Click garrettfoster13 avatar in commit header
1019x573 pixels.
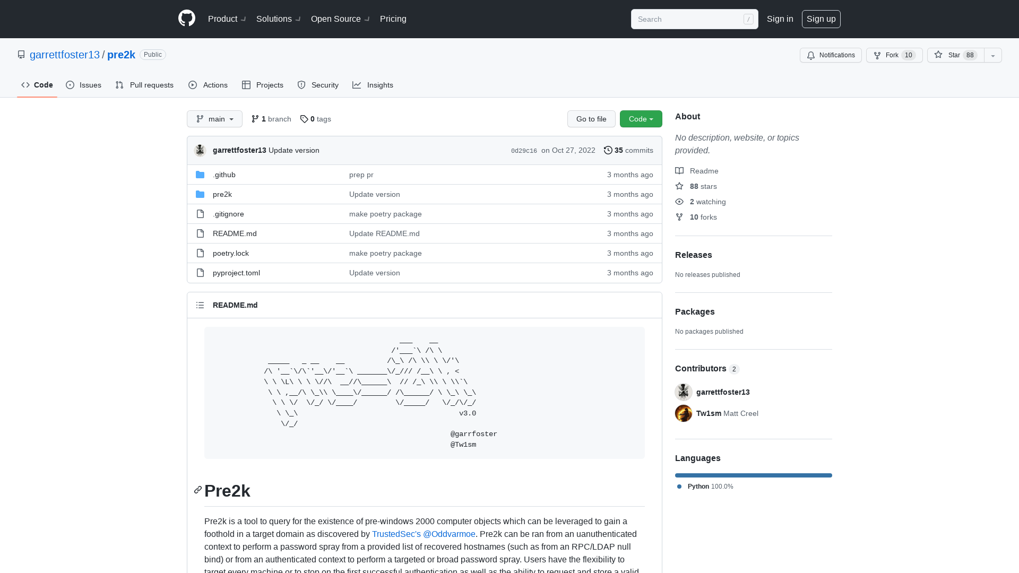[200, 151]
